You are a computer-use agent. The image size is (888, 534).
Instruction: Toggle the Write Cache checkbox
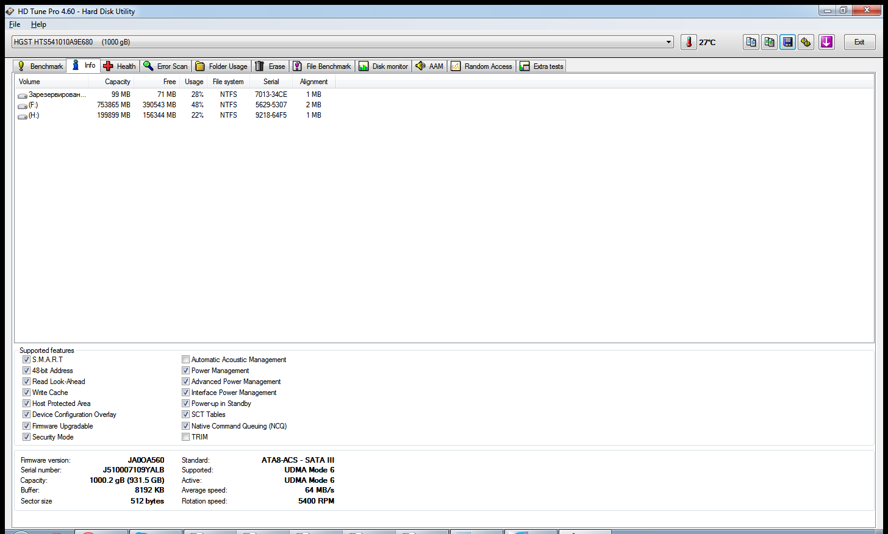click(x=26, y=393)
